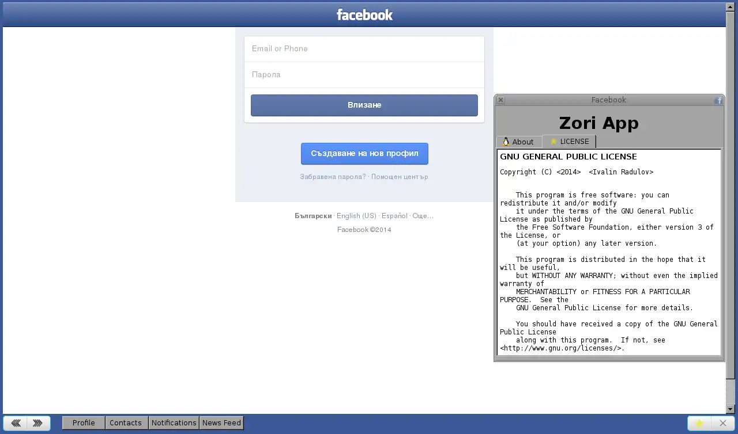Screen dimensions: 738x434
Task: Select the LICENSE tab
Action: 569,142
